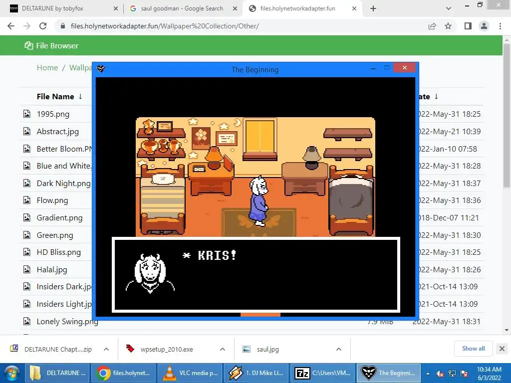Open the Chrome three-dot menu

pyautogui.click(x=500, y=26)
